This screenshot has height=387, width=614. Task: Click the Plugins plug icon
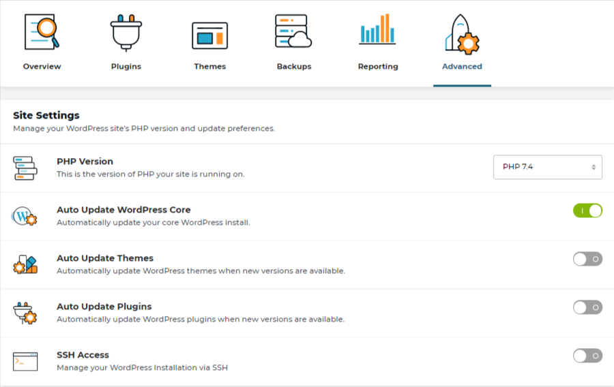(x=126, y=33)
